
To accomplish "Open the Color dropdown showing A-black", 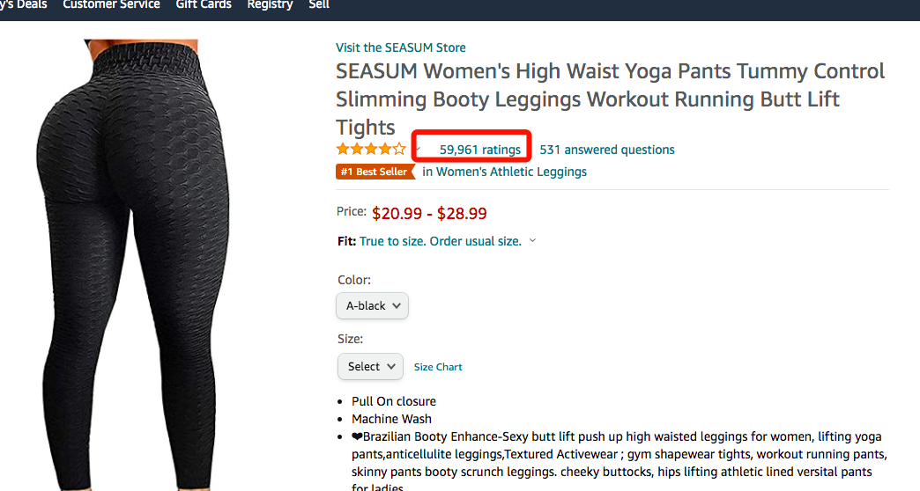I will tap(372, 306).
